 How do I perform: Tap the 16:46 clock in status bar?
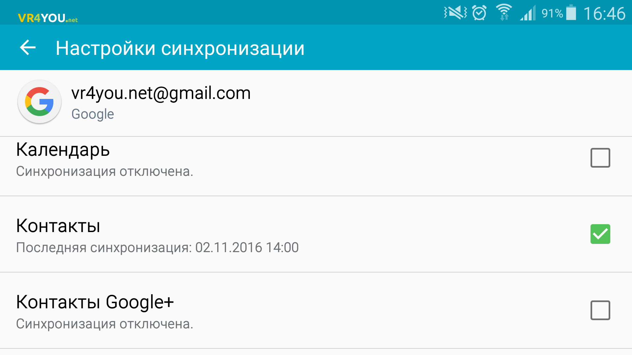(604, 13)
